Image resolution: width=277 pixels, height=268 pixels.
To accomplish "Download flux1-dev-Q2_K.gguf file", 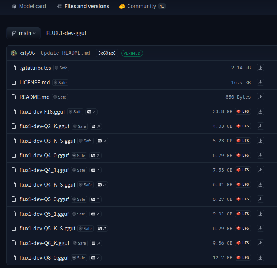I will click(260, 126).
